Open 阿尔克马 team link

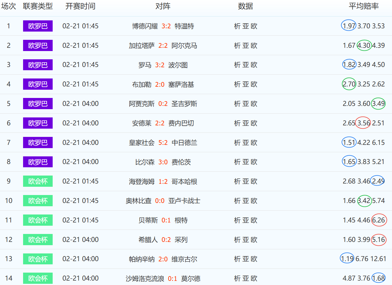184,46
